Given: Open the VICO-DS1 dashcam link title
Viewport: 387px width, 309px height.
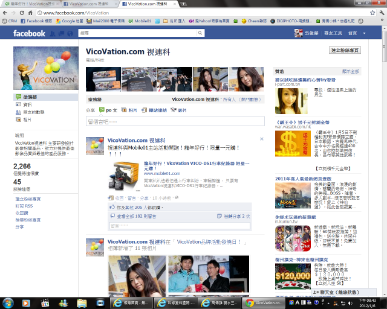Looking at the screenshot, I should pos(197,166).
